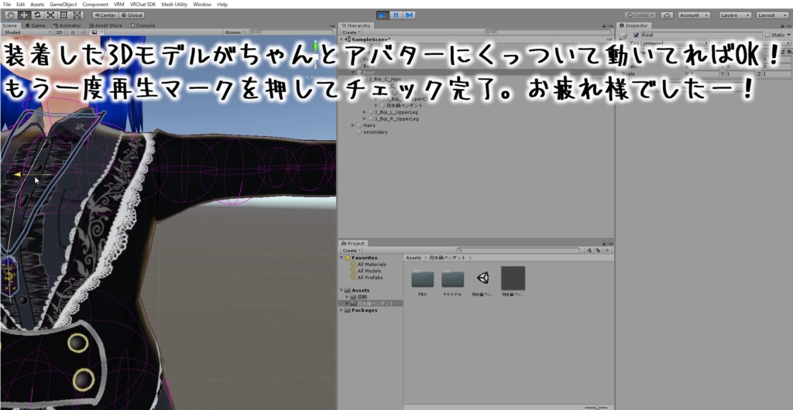Click the Step frame button

(x=409, y=15)
